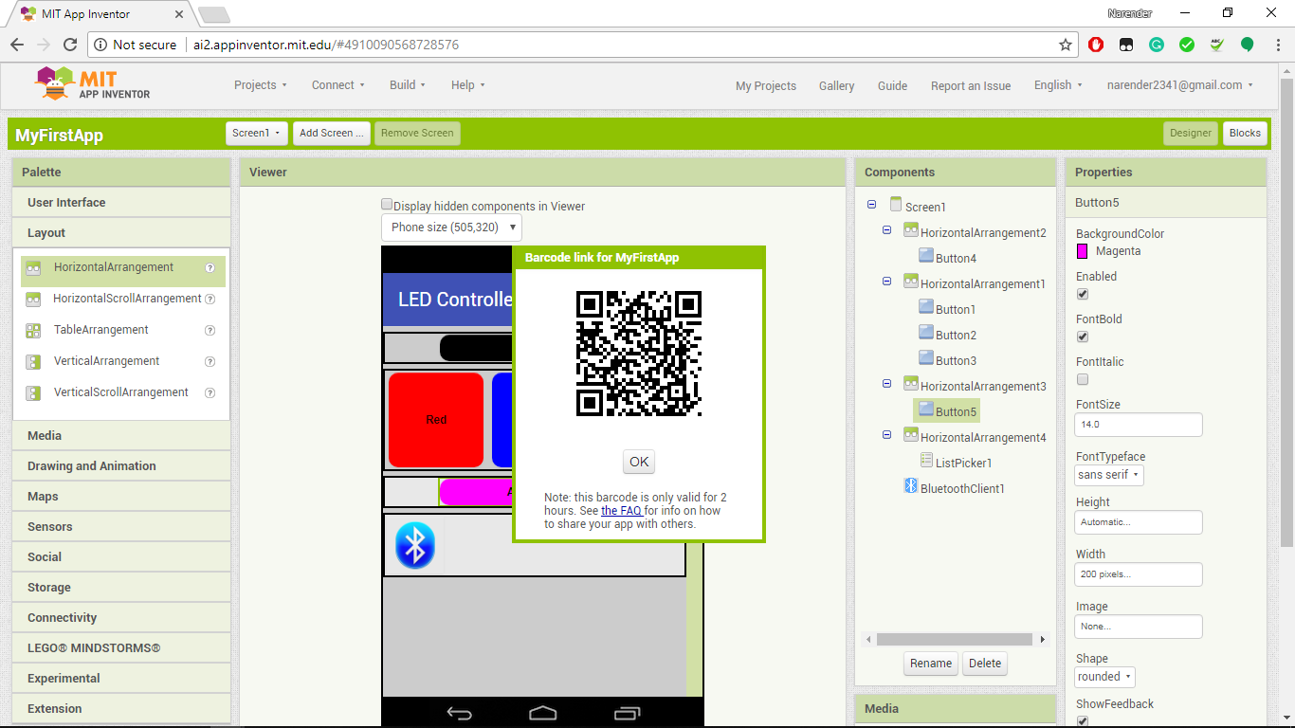Open the FAQ link in the dialog
Screen dimensions: 1295x728
point(622,511)
